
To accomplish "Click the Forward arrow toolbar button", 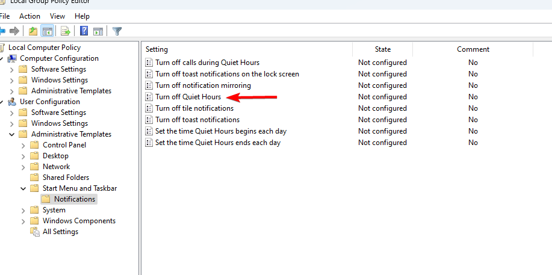I will coord(14,31).
